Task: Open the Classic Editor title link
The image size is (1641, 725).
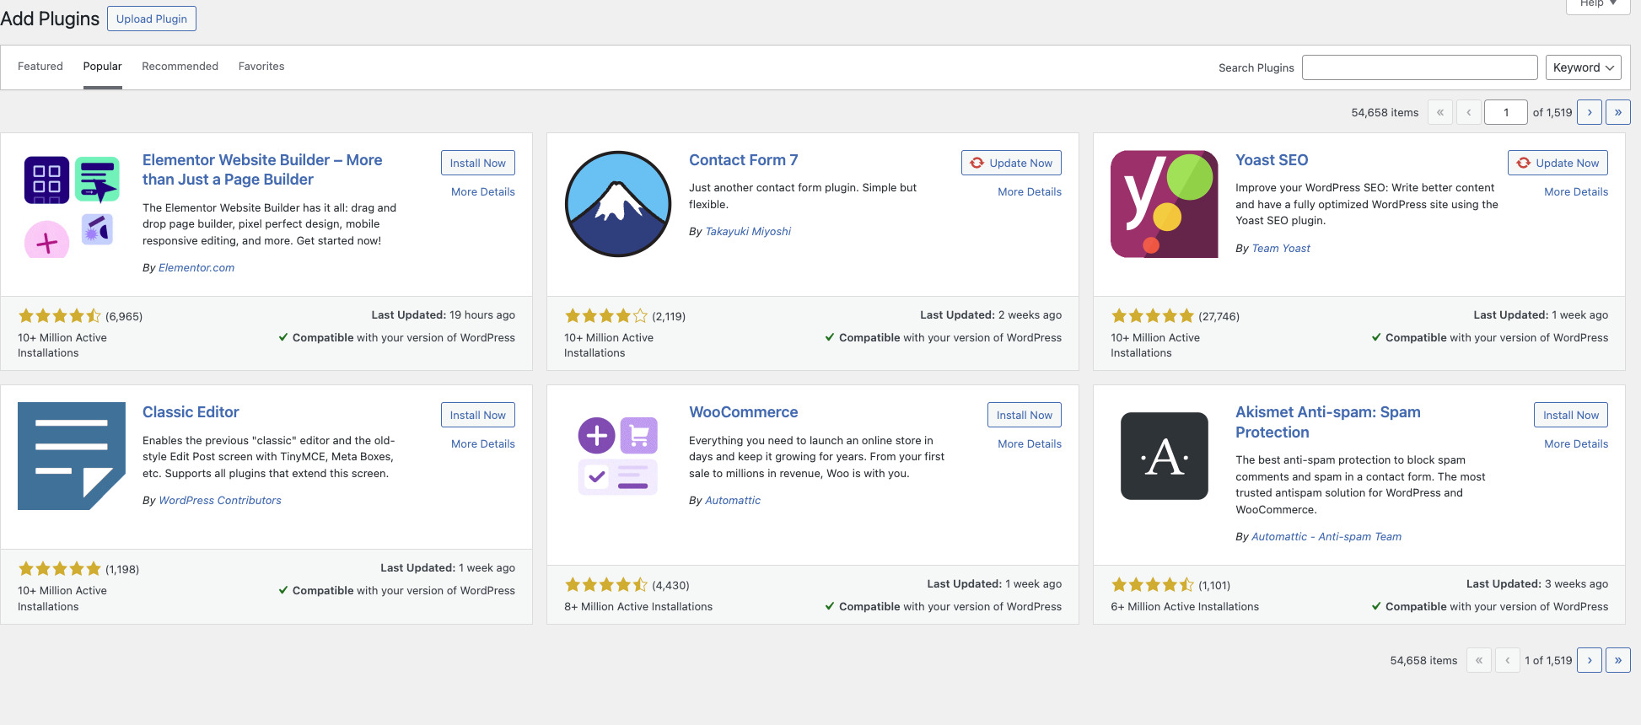Action: click(x=191, y=412)
